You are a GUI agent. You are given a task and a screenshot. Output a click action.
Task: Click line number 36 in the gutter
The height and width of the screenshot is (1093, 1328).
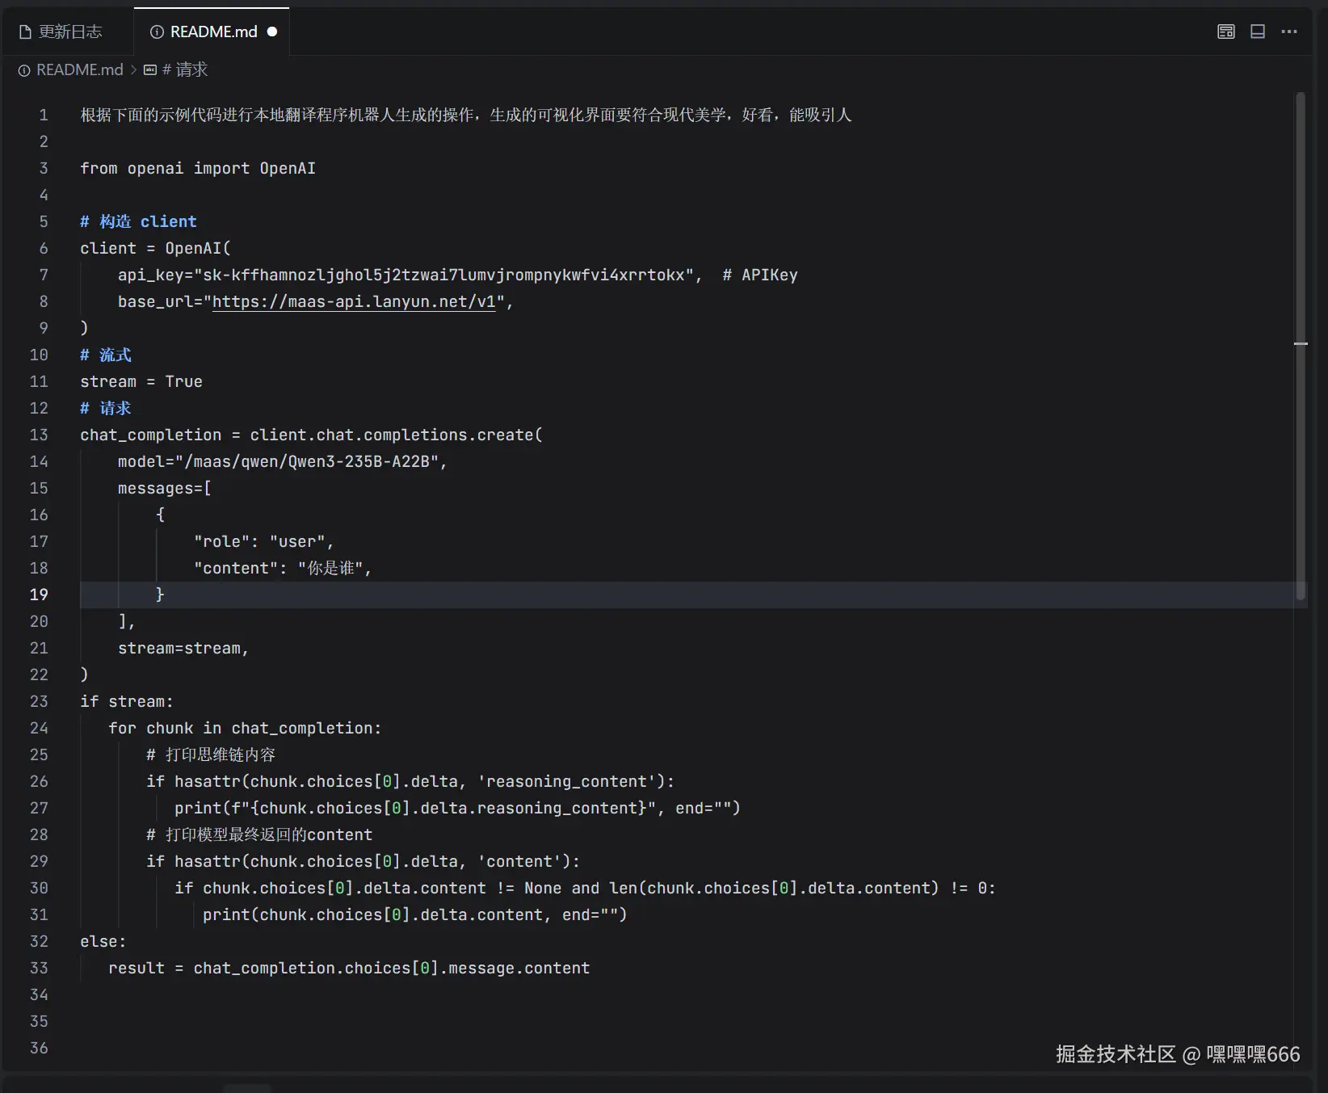coord(39,1048)
